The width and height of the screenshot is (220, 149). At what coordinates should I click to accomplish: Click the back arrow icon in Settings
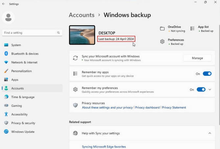pyautogui.click(x=4, y=4)
